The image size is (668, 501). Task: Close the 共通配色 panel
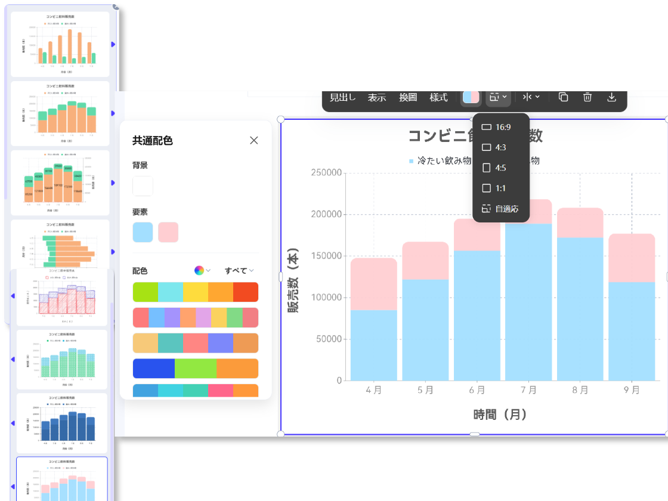tap(253, 140)
